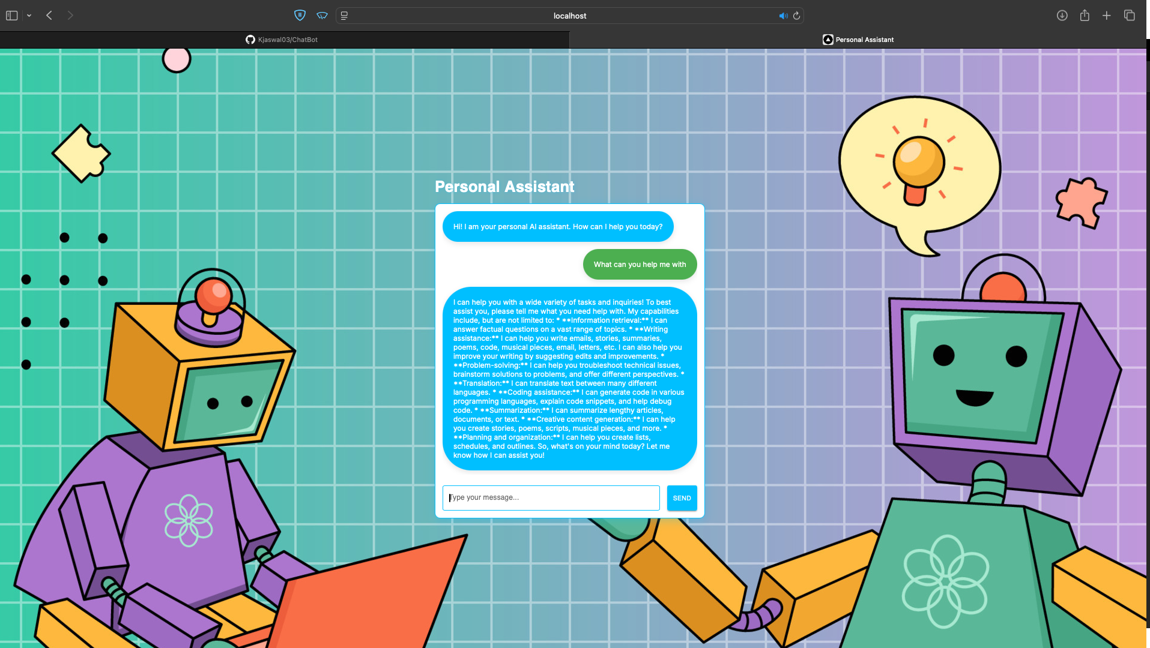Click the long assistant capabilities reply
The width and height of the screenshot is (1150, 648).
coord(569,379)
